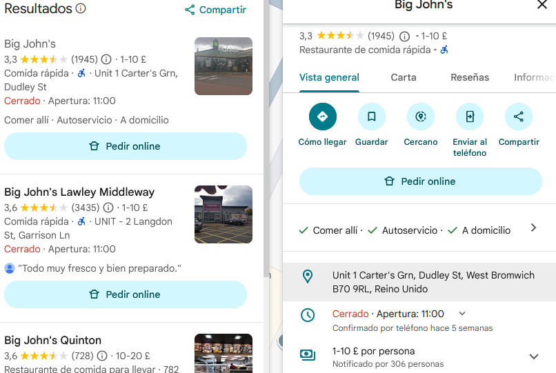Select the Vista general tab
556x373 pixels.
pyautogui.click(x=329, y=77)
